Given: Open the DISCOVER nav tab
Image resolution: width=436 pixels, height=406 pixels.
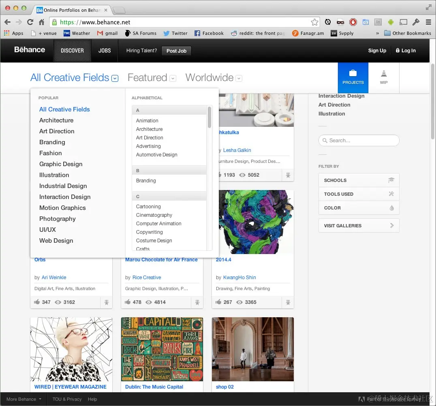Looking at the screenshot, I should pos(72,51).
